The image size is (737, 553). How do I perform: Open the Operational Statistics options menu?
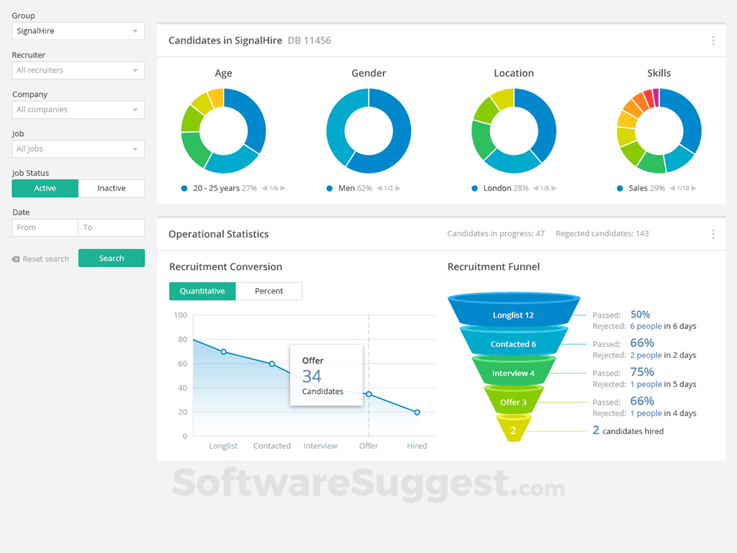click(713, 234)
